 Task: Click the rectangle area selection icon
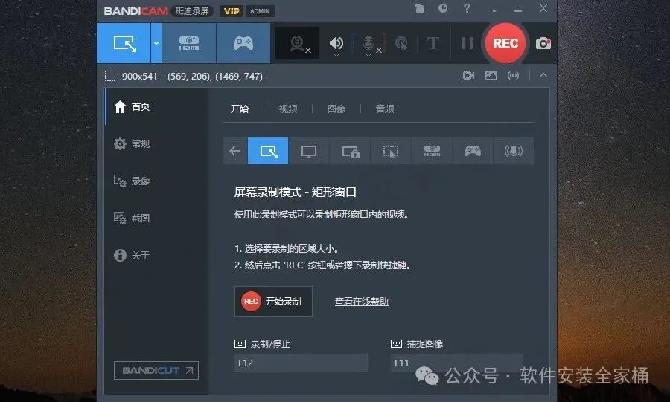[110, 76]
